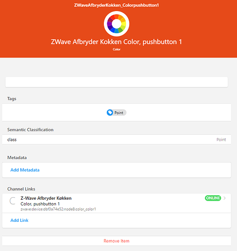Viewport: 237px width, 251px height.
Task: Open the Point tag chip
Action: 116,113
